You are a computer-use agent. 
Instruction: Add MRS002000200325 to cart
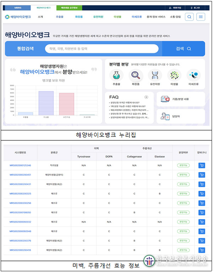click(202, 194)
